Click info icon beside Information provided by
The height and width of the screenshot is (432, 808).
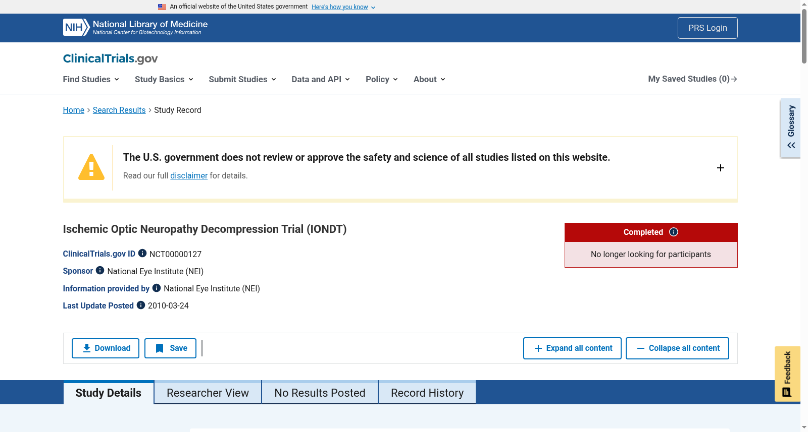[157, 287]
